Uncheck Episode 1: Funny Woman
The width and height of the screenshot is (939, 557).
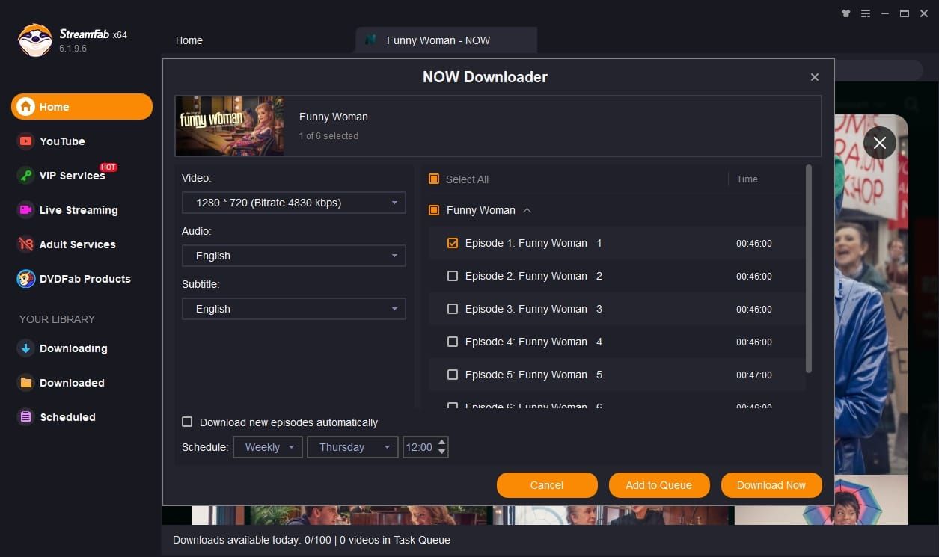pos(453,243)
